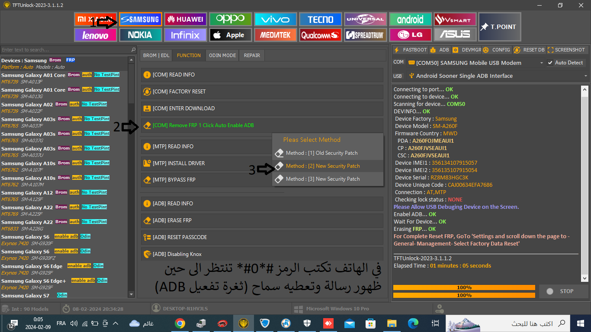Select the Apple brand button
591x332 pixels.
230,35
